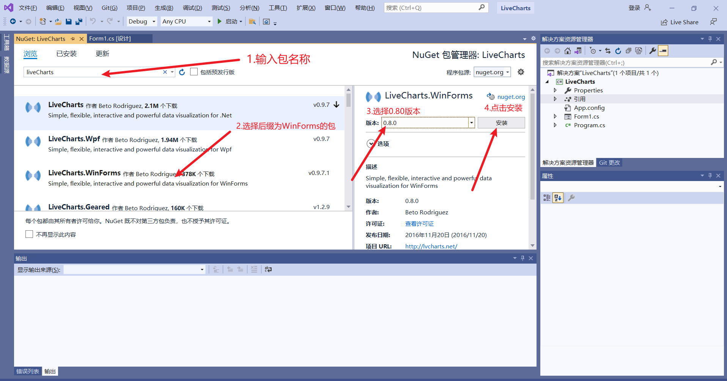Pin the NuGet: LiveCharts tab

72,39
